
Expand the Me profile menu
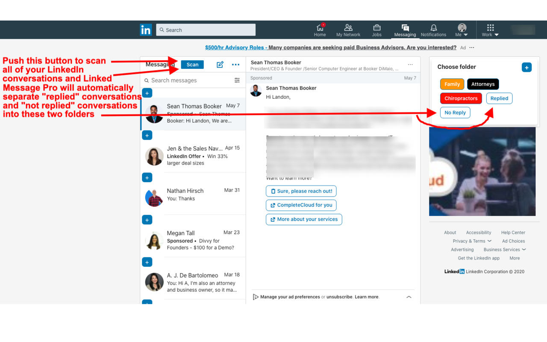click(462, 30)
